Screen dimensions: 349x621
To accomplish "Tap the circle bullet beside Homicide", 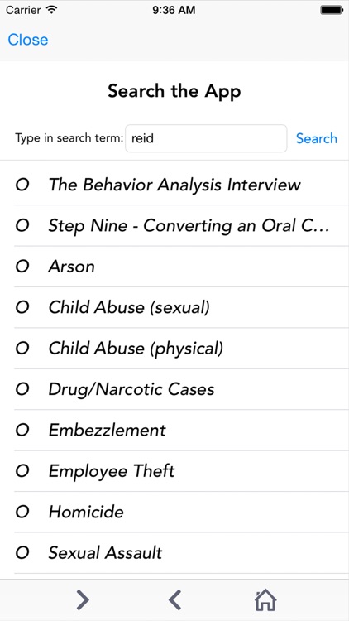I will point(22,512).
